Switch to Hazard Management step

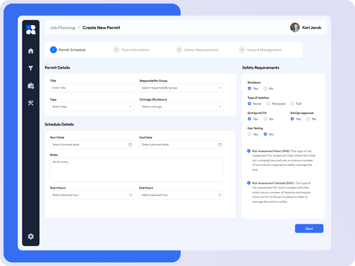[260, 50]
